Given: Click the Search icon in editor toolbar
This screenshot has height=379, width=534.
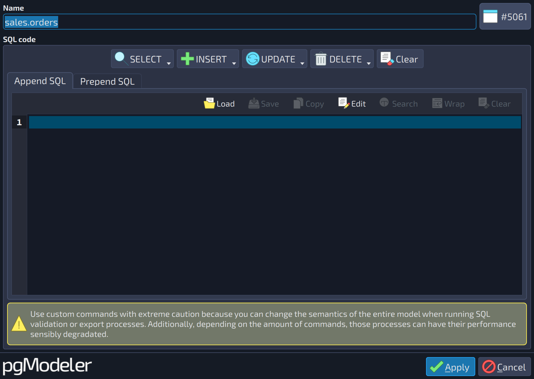Looking at the screenshot, I should coord(384,102).
